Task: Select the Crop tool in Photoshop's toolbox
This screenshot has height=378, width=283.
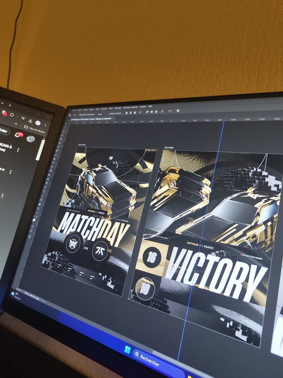Action: tap(61, 139)
